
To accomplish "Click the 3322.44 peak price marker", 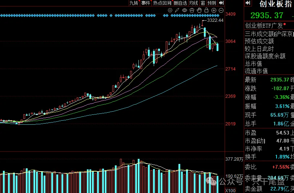I will click(215, 20).
